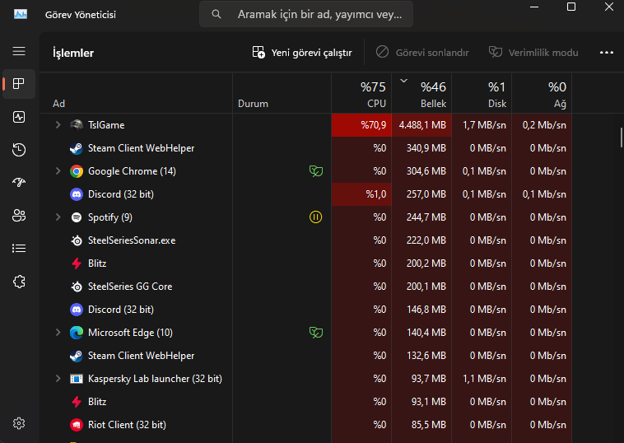
Task: Open the App history sidebar icon
Action: click(x=19, y=150)
